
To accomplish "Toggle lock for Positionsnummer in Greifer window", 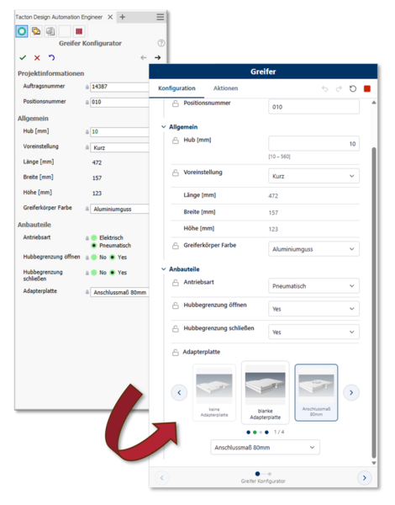I will click(176, 104).
